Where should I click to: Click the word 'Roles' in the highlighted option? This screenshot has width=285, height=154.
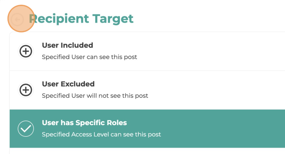pos(117,123)
